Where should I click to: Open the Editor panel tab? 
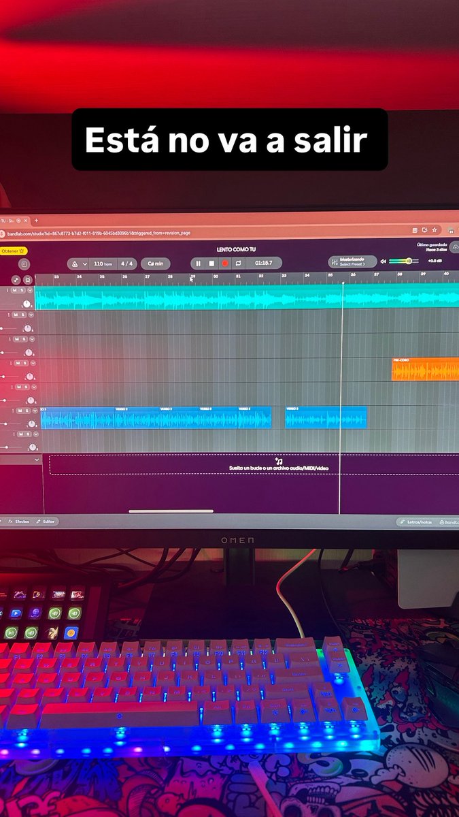(x=46, y=522)
